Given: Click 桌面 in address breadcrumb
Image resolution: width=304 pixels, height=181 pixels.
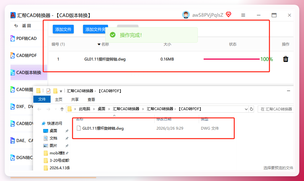Looking at the screenshot, I should 102,109.
